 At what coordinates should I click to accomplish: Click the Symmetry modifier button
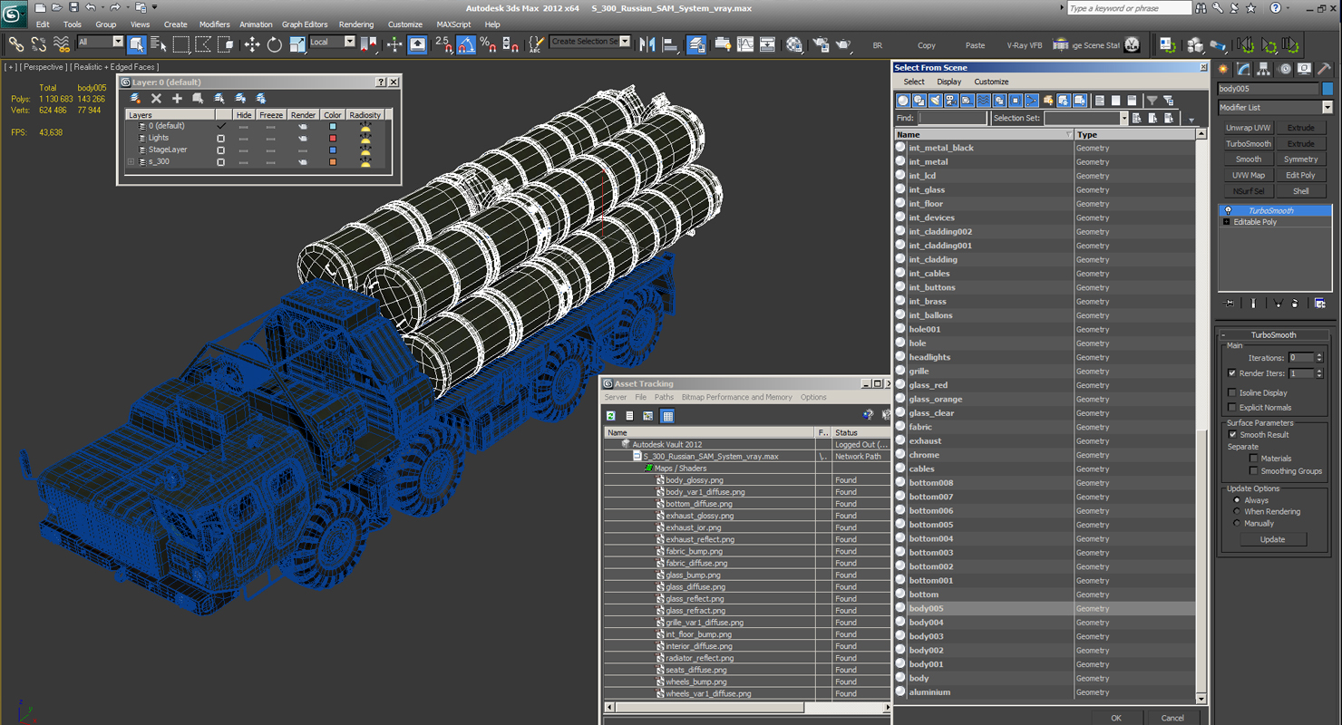click(1300, 159)
